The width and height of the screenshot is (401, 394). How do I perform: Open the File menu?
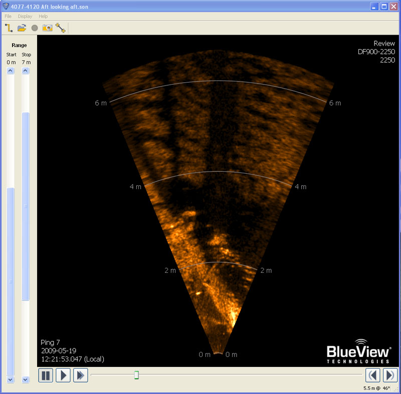(x=8, y=16)
